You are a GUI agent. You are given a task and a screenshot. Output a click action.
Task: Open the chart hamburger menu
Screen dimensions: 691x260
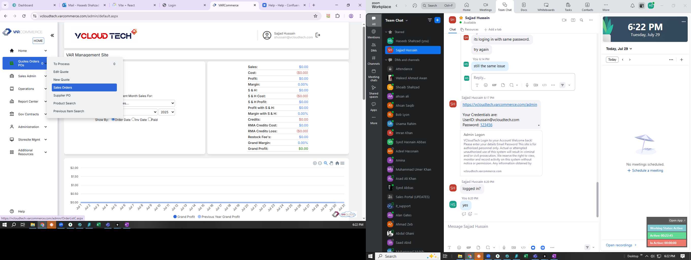342,163
